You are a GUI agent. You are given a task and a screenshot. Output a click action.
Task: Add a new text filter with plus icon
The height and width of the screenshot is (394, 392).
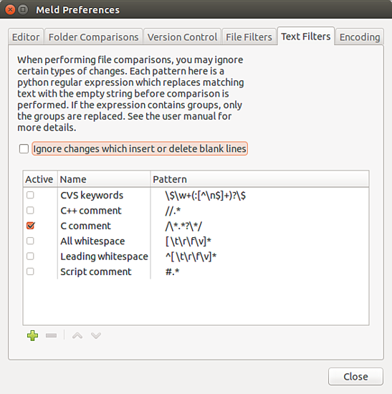click(32, 335)
